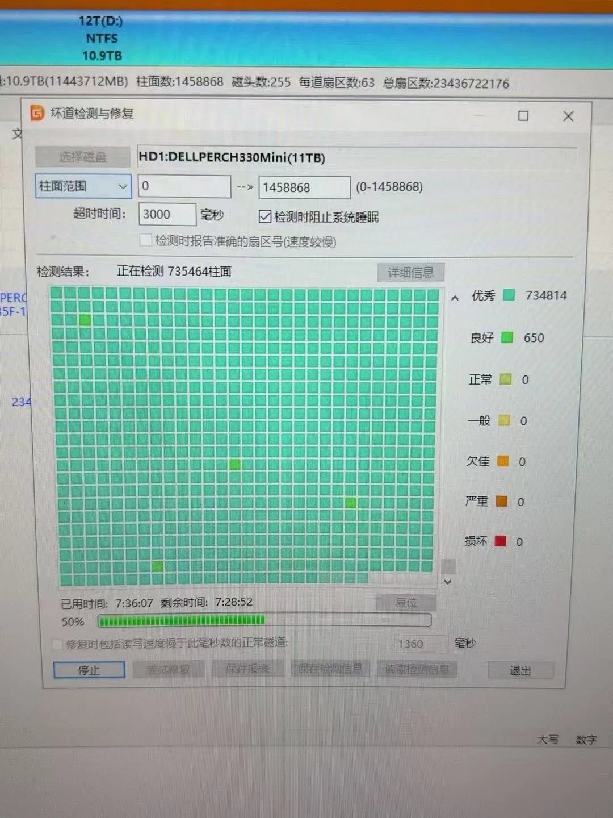613x818 pixels.
Task: Click the 保存报表 button
Action: (247, 669)
